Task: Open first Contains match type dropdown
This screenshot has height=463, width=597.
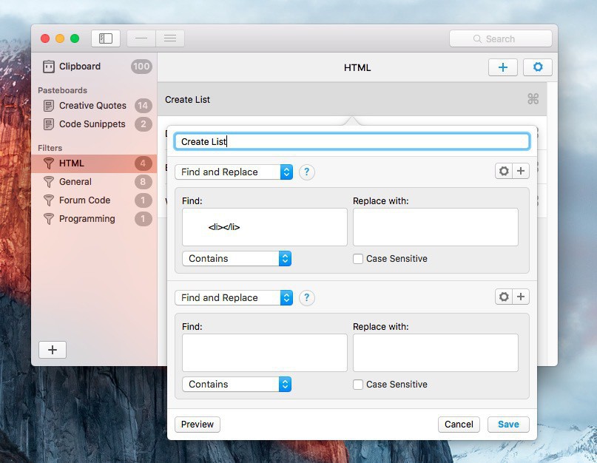Action: (236, 259)
